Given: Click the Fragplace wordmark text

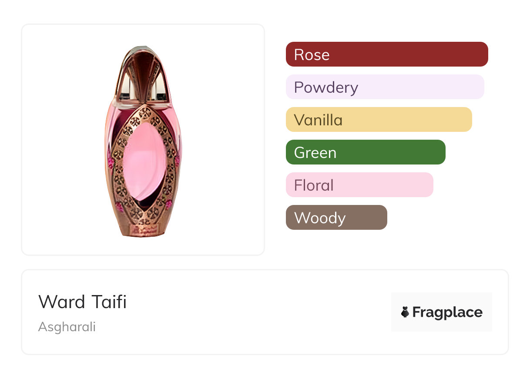Looking at the screenshot, I should 447,312.
